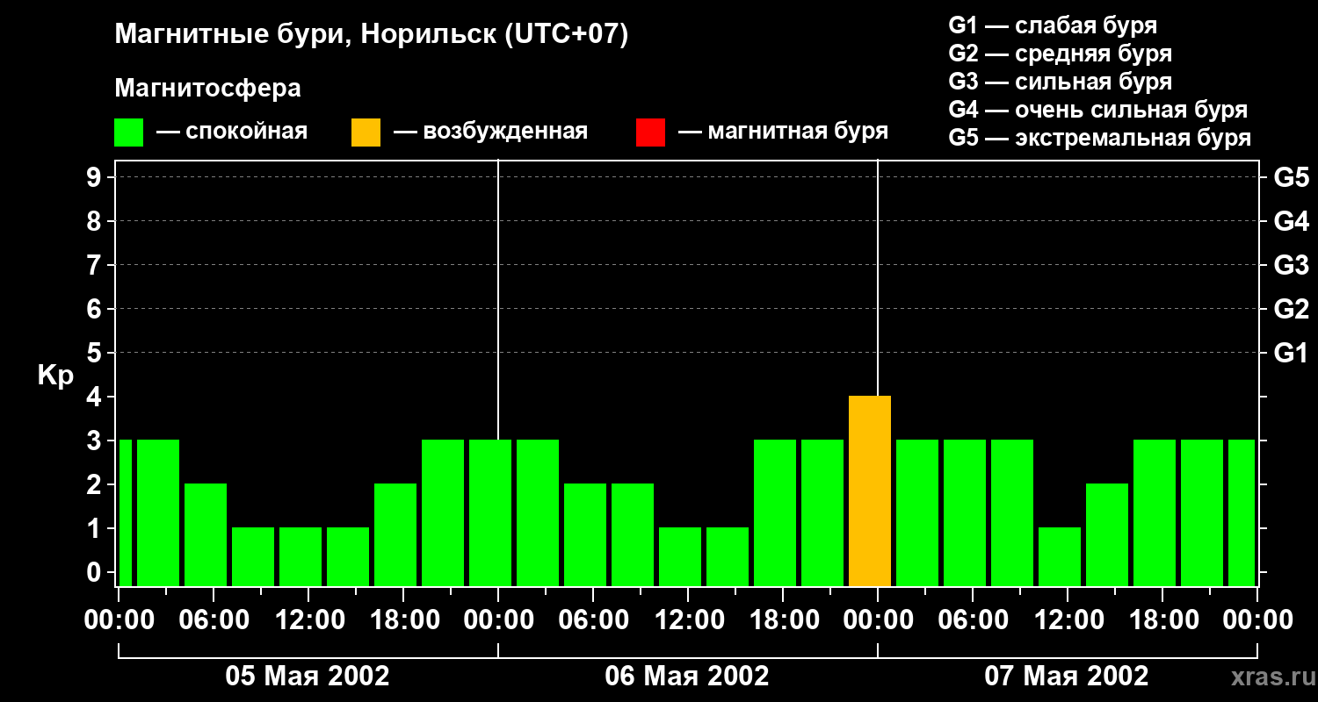The width and height of the screenshot is (1318, 702).
Task: Click the "06:00" time label for 07 Мая
Action: pos(973,620)
